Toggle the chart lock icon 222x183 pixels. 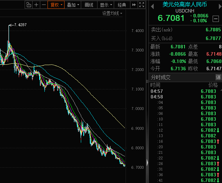[28, 5]
